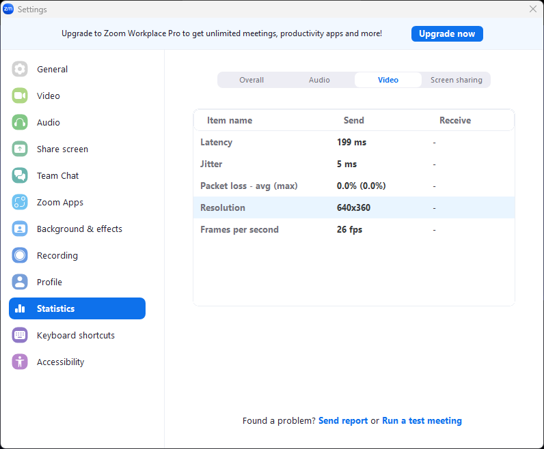544x449 pixels.
Task: Click the Run a test meeting link
Action: tap(422, 421)
